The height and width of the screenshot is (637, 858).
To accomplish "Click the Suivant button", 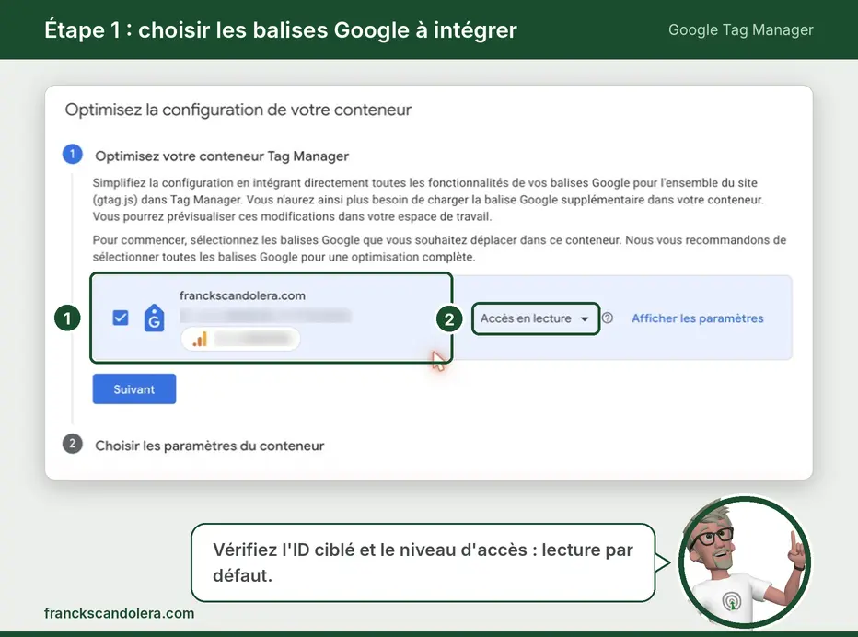I will [134, 389].
